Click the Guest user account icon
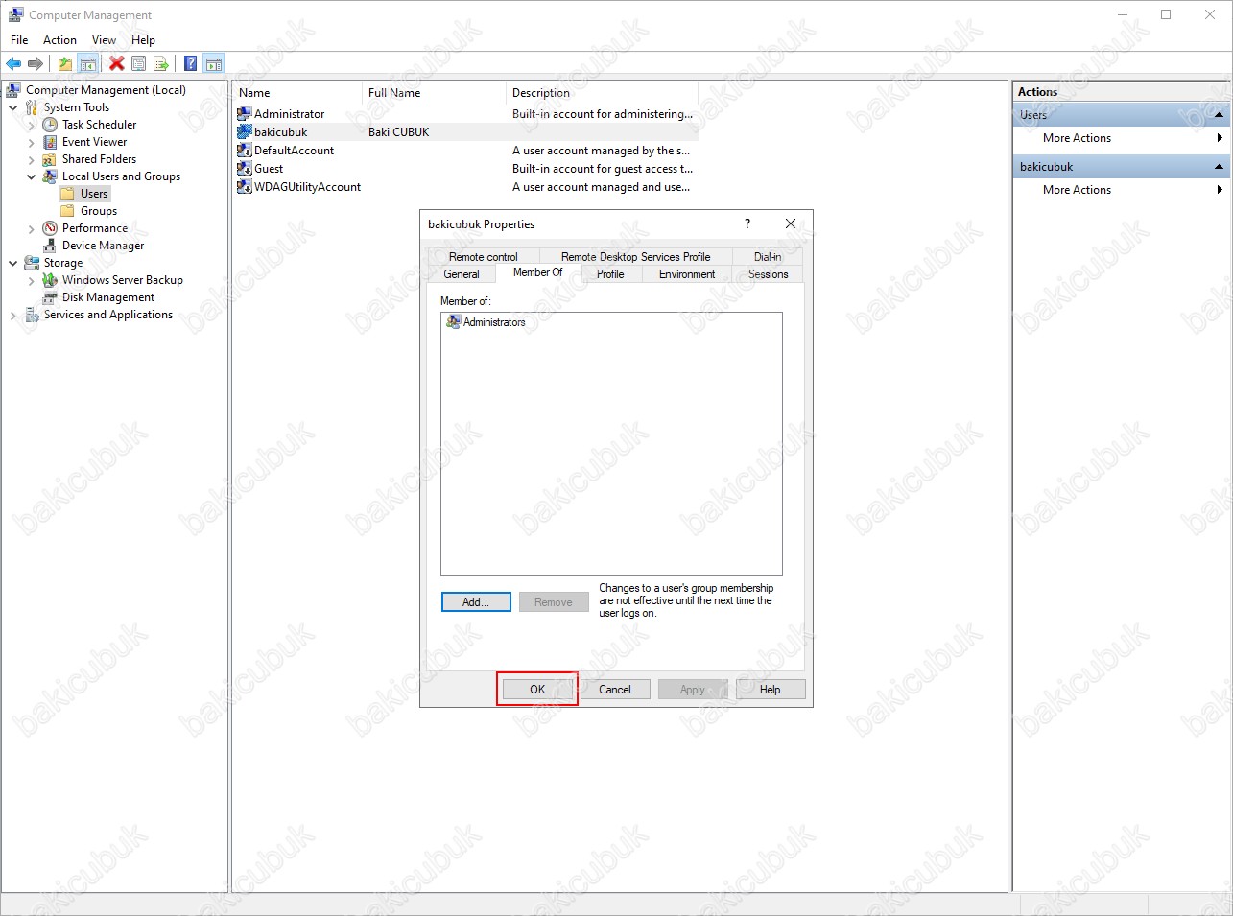This screenshot has height=916, width=1233. (245, 169)
